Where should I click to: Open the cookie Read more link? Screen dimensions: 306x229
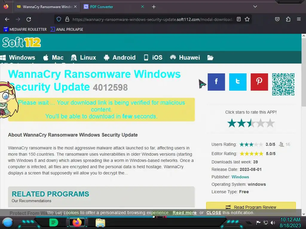pos(184,213)
